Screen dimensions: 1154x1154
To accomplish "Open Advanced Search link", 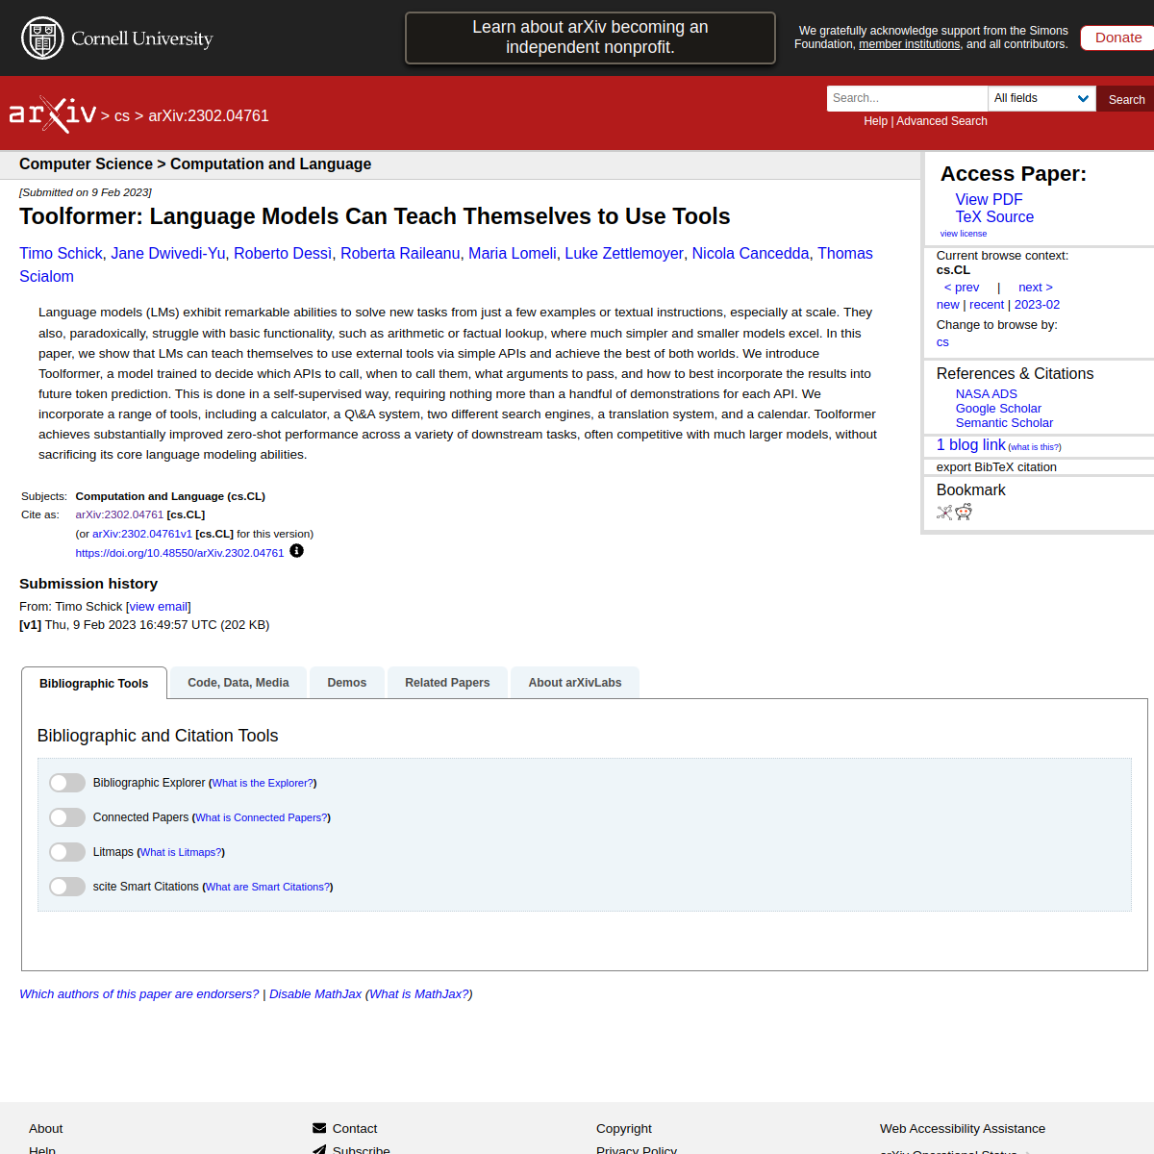I will 941,121.
